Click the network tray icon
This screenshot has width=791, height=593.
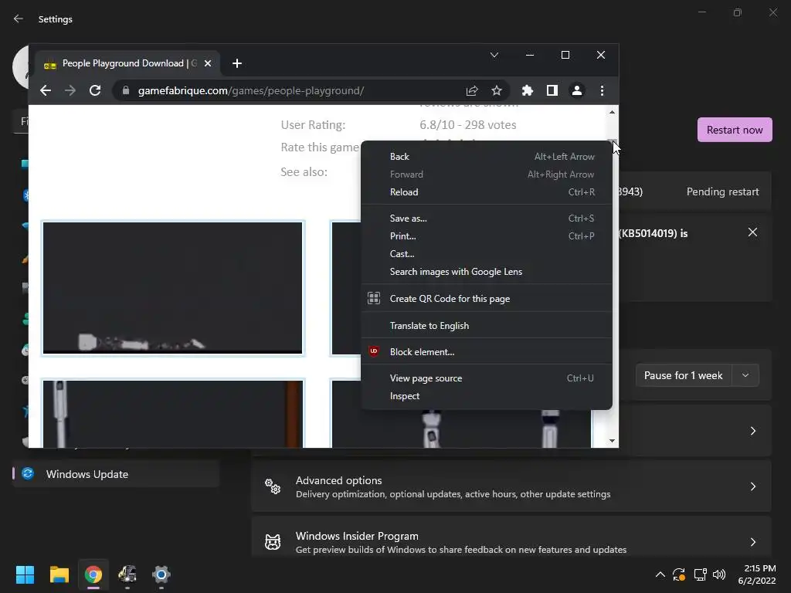(x=700, y=574)
